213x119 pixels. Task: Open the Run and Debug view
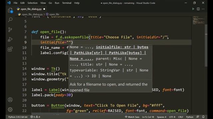tap(10, 39)
